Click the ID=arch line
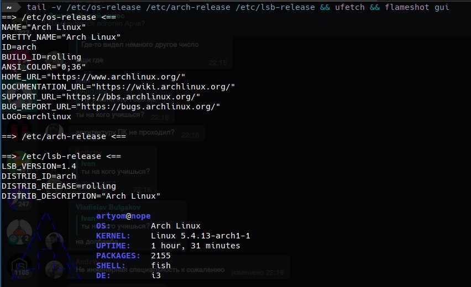This screenshot has width=471, height=287. pos(19,47)
